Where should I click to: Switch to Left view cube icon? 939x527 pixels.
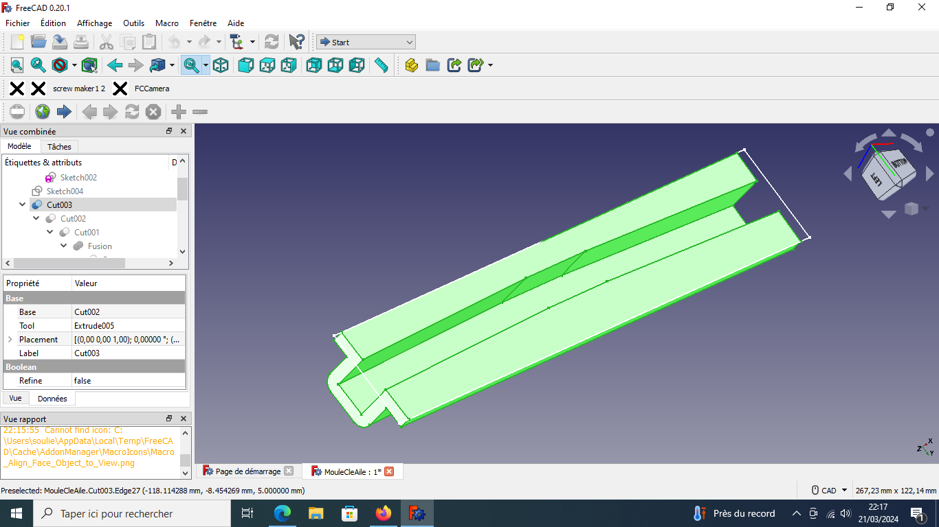point(357,65)
